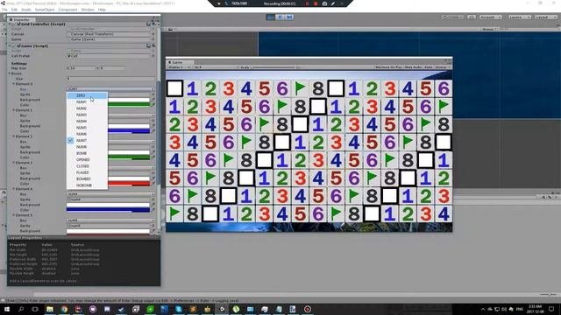
Task: Toggle Mute Audio in the Game view
Action: click(413, 67)
